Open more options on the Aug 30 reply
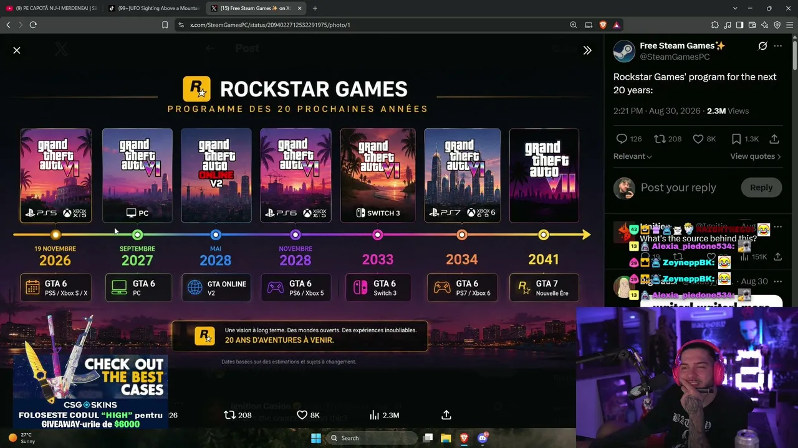The height and width of the screenshot is (448, 798). (777, 281)
